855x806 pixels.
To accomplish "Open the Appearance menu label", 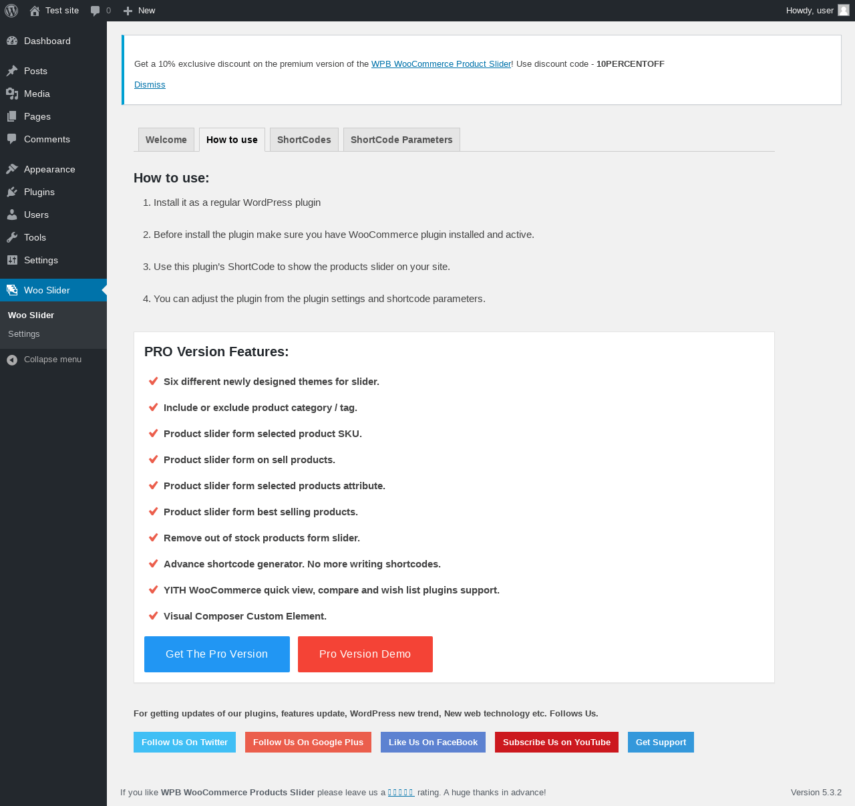I will (x=49, y=169).
